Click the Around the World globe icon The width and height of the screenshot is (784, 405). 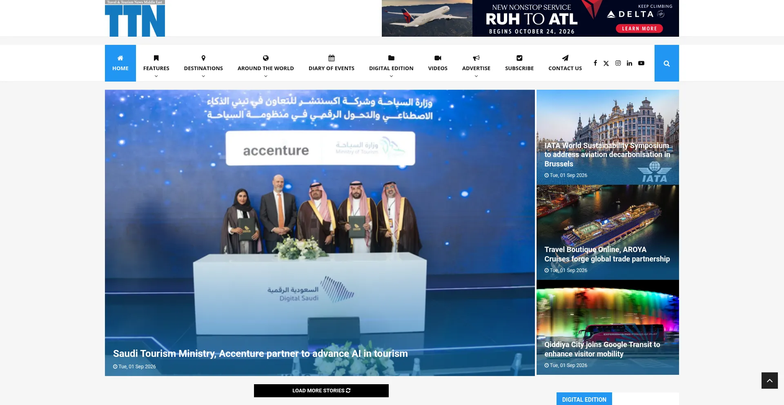[x=266, y=58]
